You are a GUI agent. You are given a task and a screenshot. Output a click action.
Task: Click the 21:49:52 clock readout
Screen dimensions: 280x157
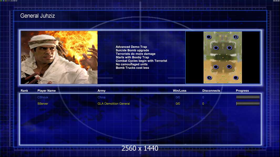14,1
